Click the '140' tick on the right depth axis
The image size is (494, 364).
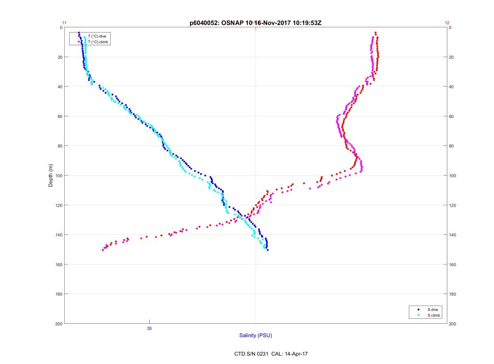click(x=453, y=235)
